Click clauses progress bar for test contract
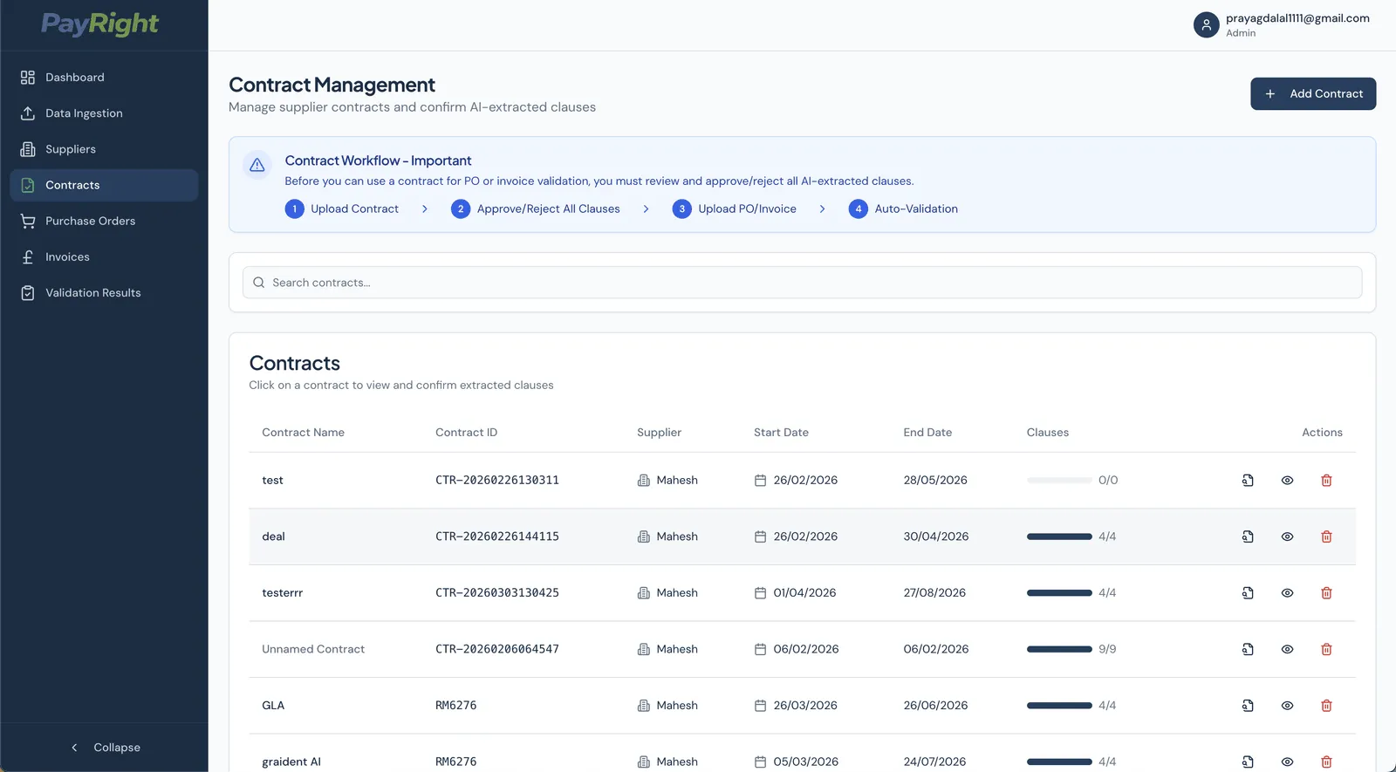 coord(1059,481)
